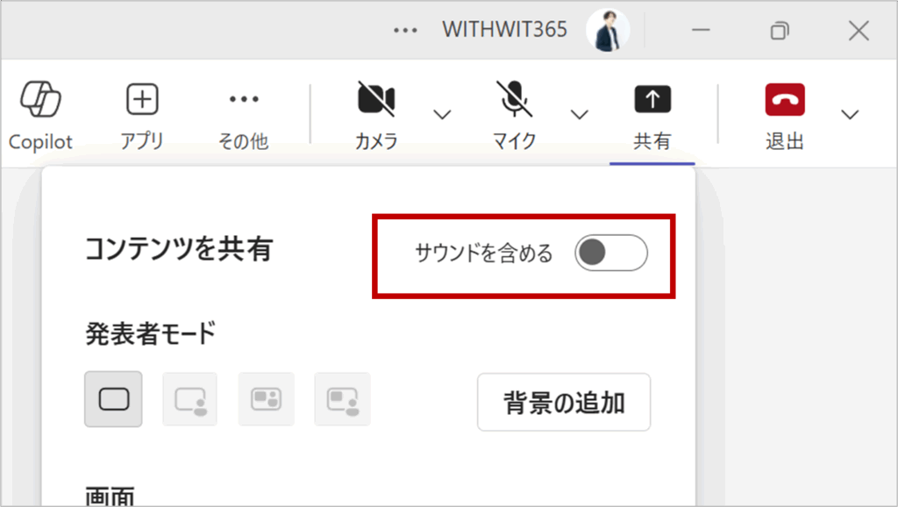Close the meeting window
Screen dimensions: 898x507
[859, 31]
